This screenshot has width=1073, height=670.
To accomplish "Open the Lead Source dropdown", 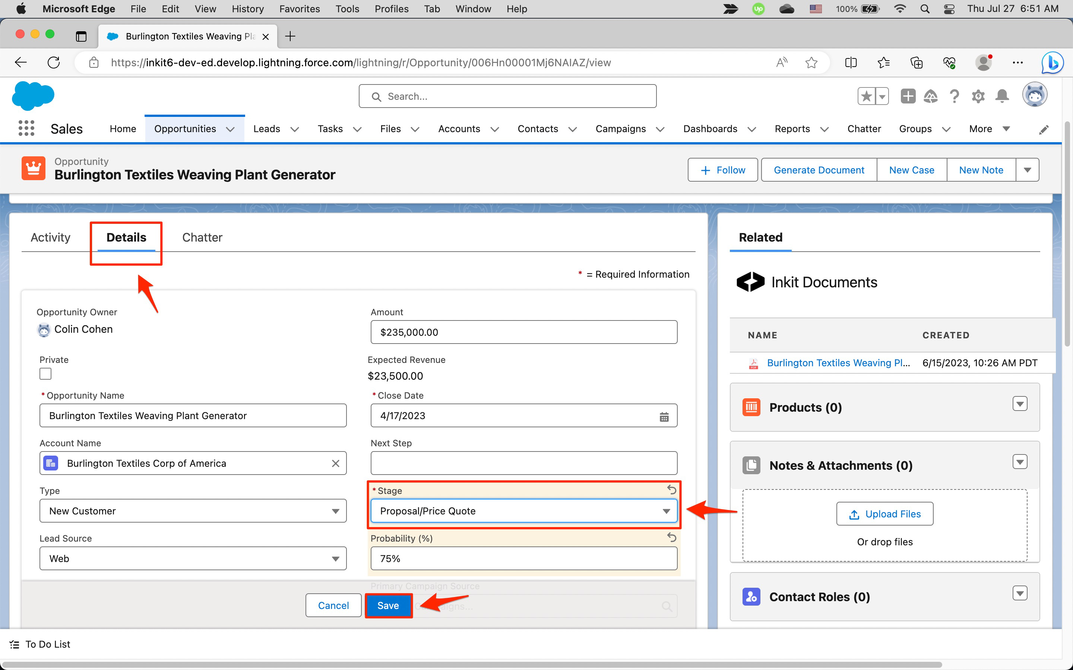I will click(x=193, y=558).
